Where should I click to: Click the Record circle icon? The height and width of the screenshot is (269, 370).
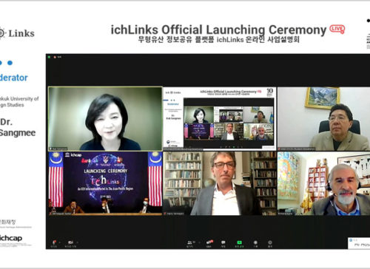pos(255,242)
